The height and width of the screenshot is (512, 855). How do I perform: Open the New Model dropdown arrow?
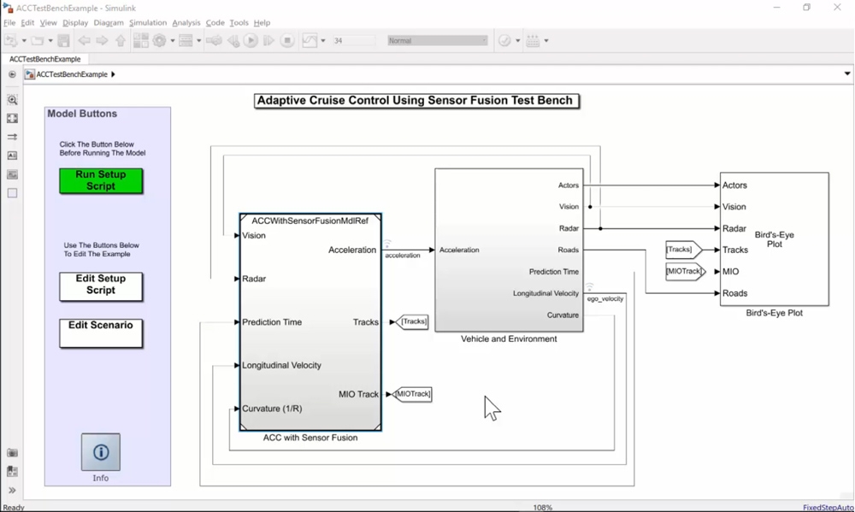[23, 41]
